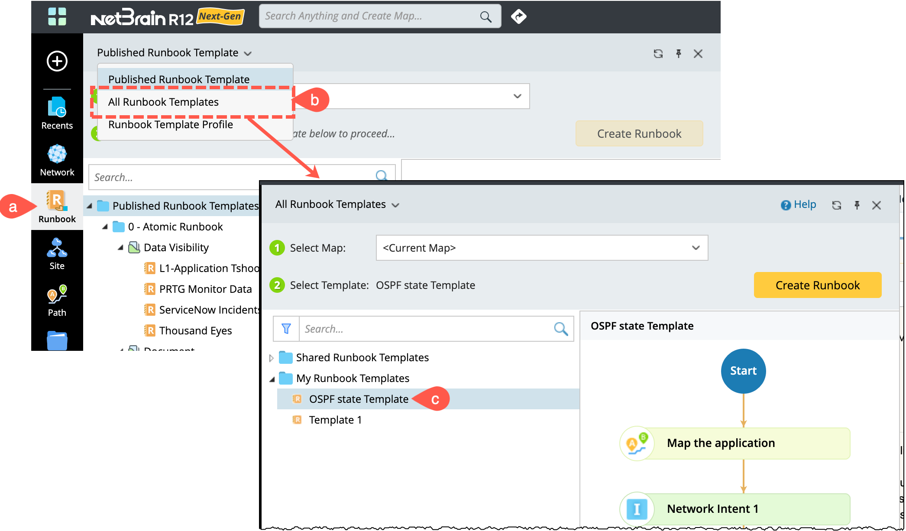906x531 pixels.
Task: Open the Help link
Action: (798, 204)
